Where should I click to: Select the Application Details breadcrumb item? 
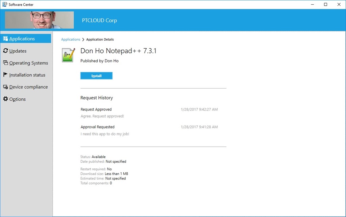click(100, 39)
